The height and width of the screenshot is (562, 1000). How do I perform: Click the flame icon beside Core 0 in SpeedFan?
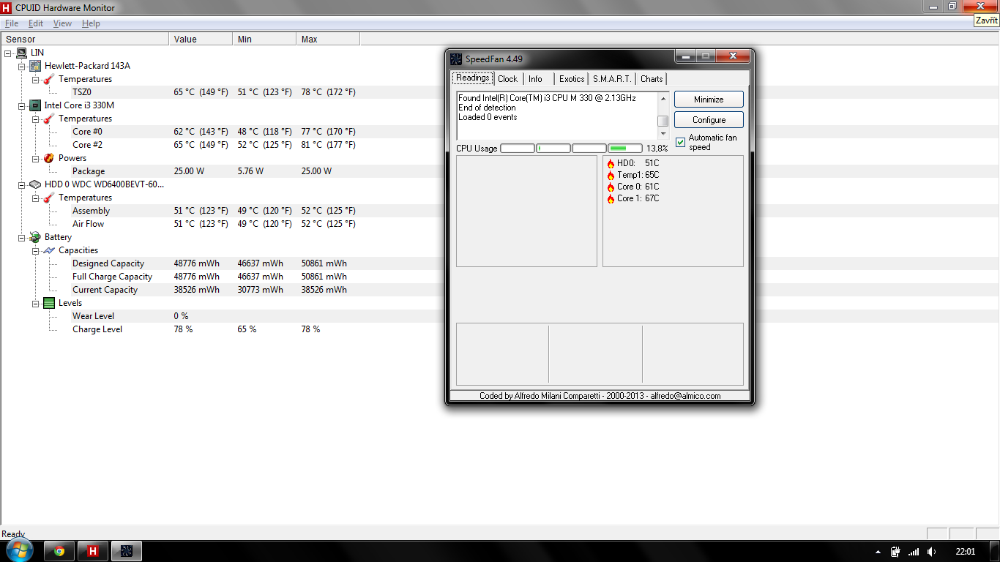pyautogui.click(x=611, y=187)
